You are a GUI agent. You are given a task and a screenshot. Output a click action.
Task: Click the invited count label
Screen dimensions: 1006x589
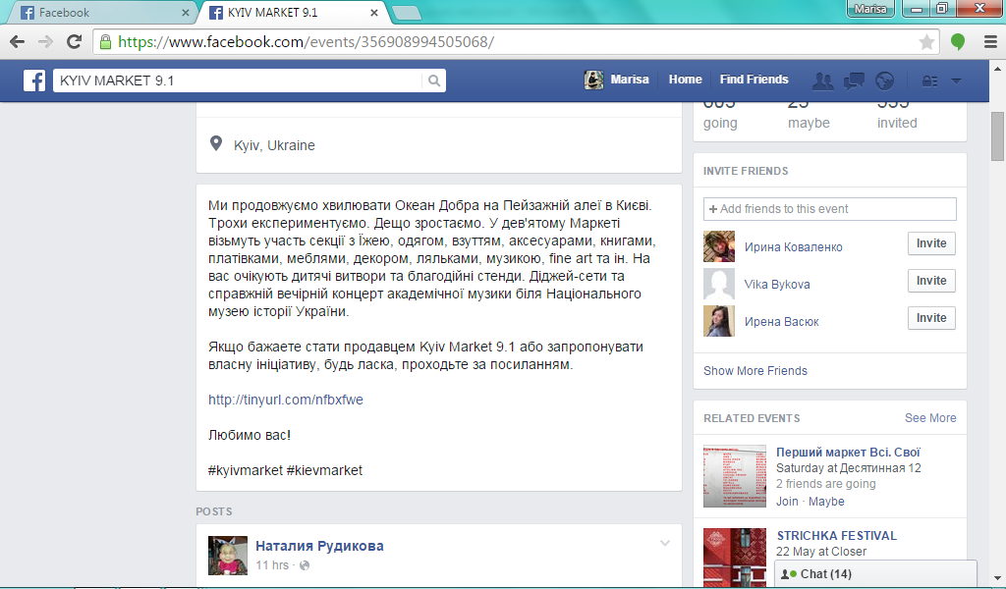point(897,123)
